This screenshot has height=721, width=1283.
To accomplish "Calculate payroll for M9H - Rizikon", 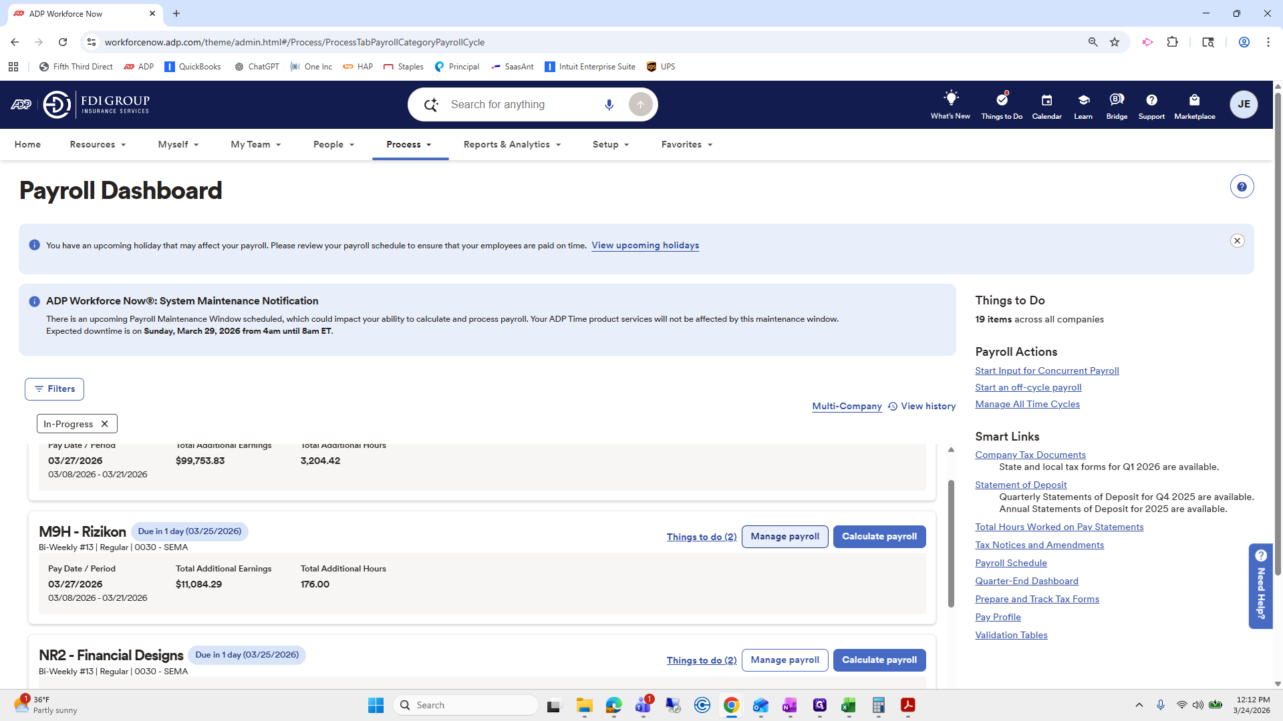I will [879, 536].
